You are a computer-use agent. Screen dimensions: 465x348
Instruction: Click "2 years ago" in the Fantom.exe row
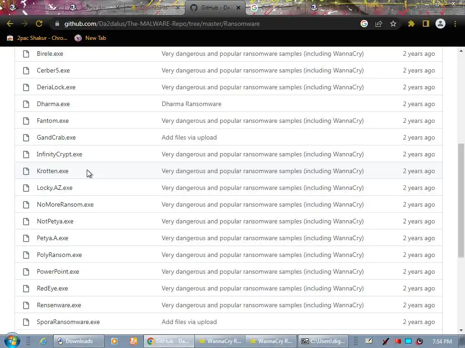[419, 121]
